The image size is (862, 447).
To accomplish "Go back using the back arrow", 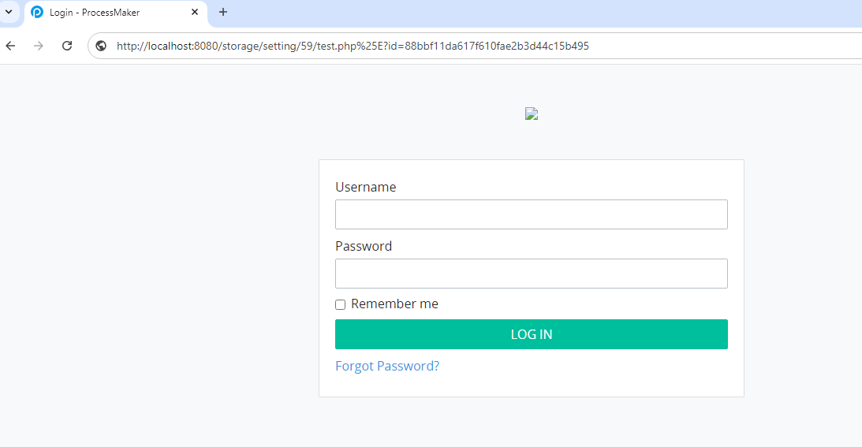I will [10, 46].
